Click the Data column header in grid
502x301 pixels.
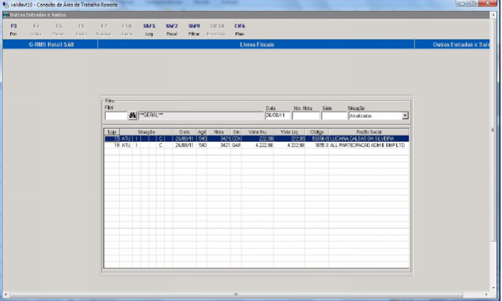[184, 132]
